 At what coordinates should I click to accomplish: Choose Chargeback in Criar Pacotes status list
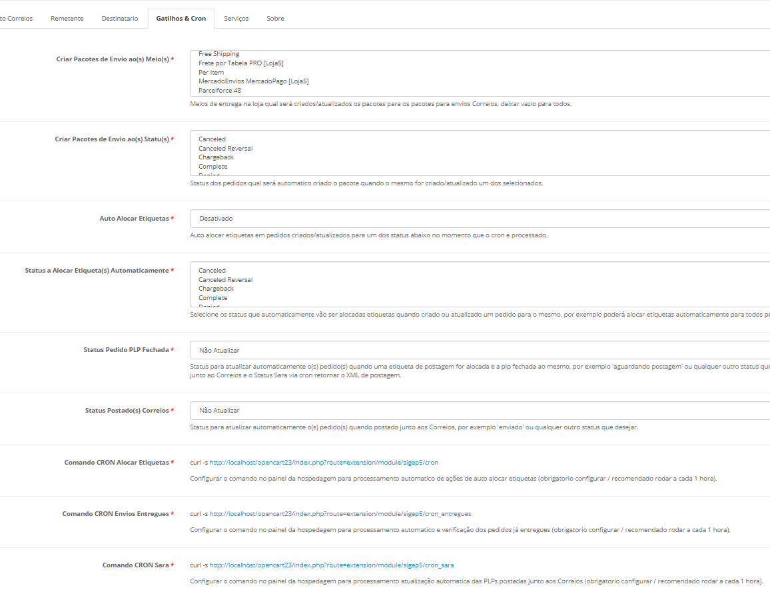click(x=216, y=157)
